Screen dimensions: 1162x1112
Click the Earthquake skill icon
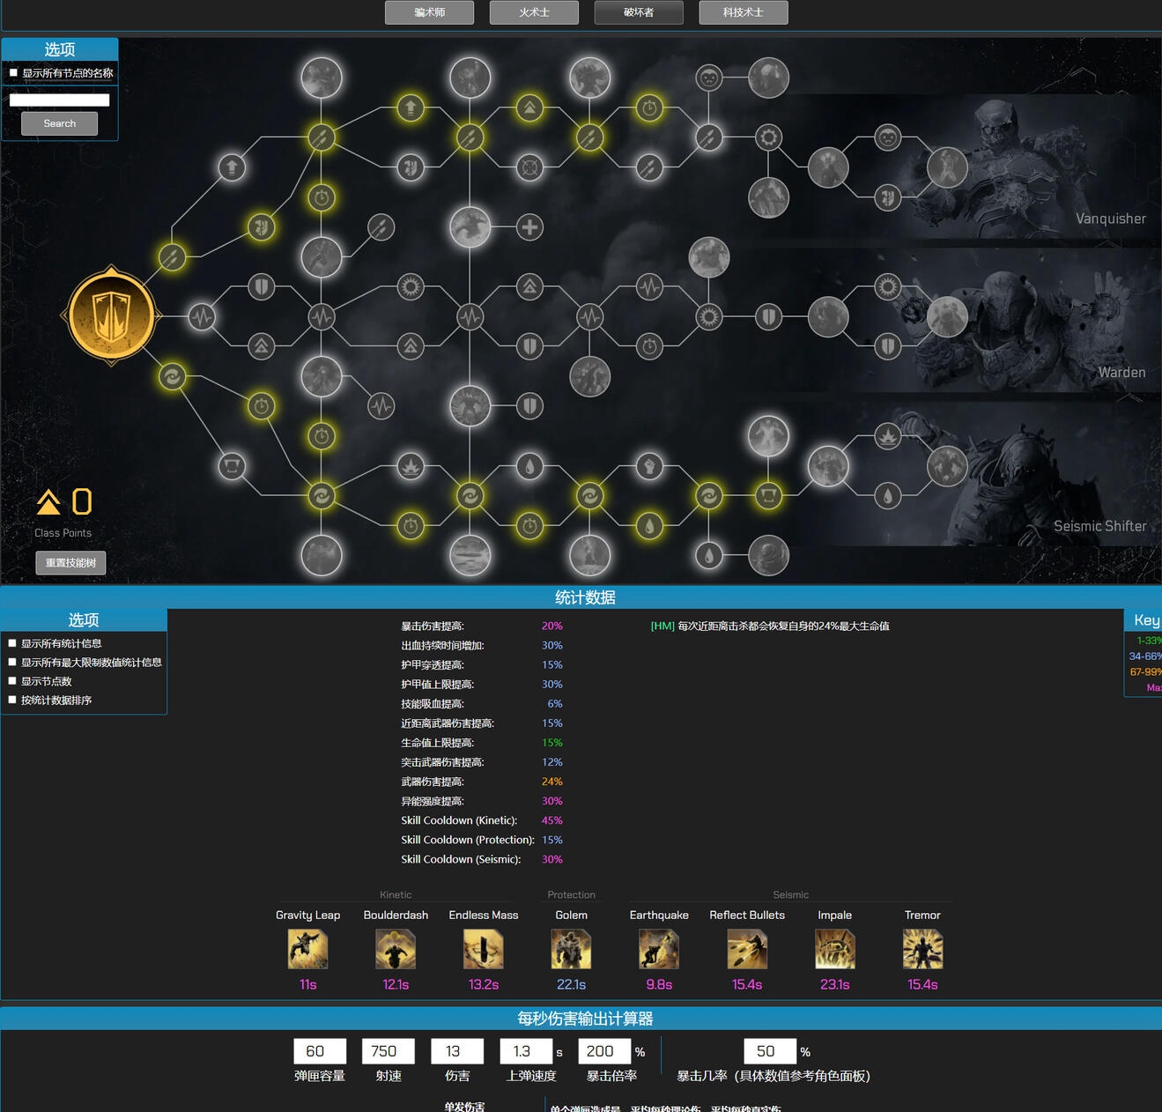659,950
